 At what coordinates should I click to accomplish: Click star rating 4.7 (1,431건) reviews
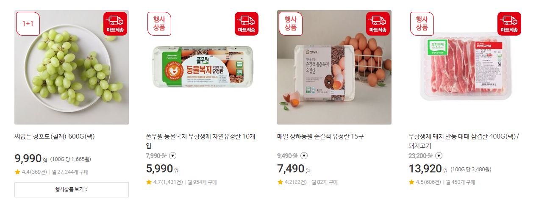164,182
